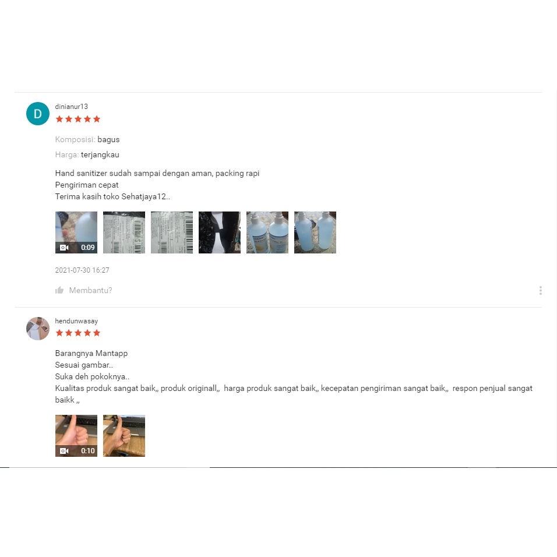The image size is (557, 557).
Task: Click the Komposisi: bagus attribute line
Action: coord(87,139)
